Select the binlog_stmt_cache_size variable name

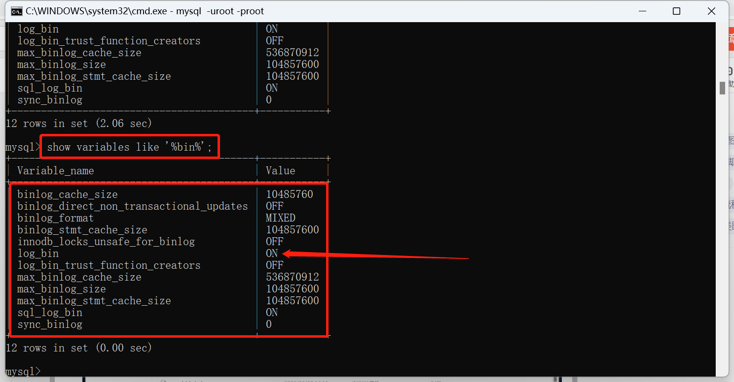tap(82, 230)
